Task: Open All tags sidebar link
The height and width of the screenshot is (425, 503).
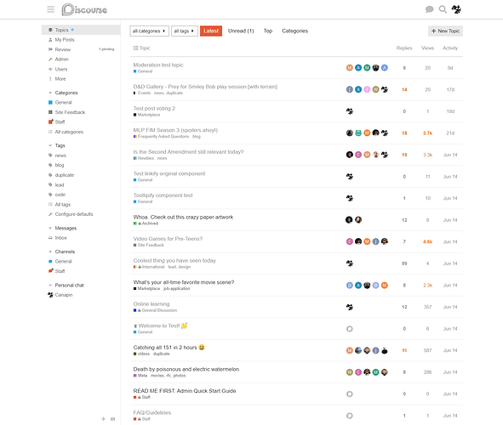Action: point(62,205)
